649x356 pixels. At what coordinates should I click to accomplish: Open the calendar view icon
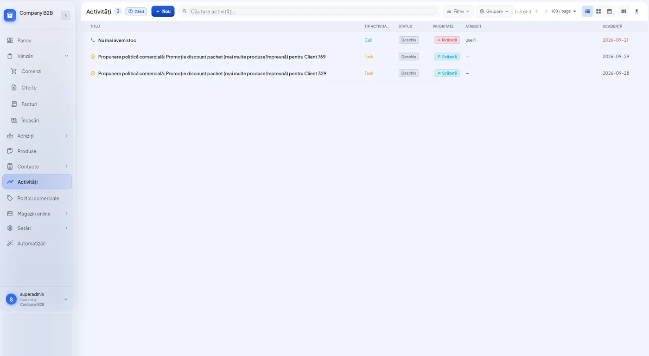click(x=609, y=11)
